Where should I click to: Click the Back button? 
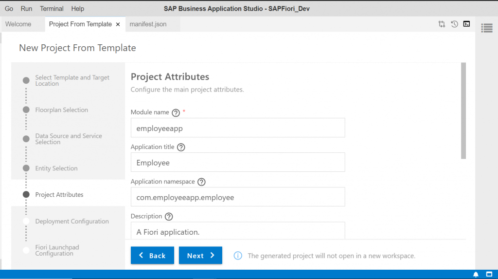pyautogui.click(x=152, y=256)
